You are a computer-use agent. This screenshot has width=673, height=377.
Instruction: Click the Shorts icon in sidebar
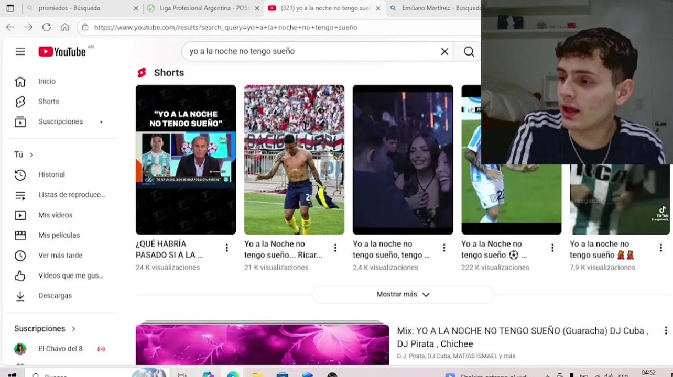[20, 102]
